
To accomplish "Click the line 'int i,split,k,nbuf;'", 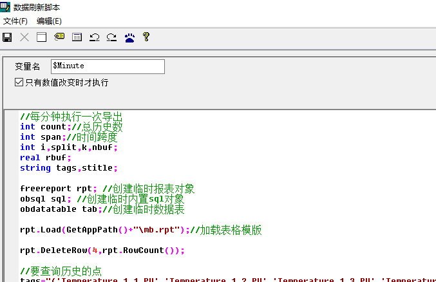I will tap(69, 147).
